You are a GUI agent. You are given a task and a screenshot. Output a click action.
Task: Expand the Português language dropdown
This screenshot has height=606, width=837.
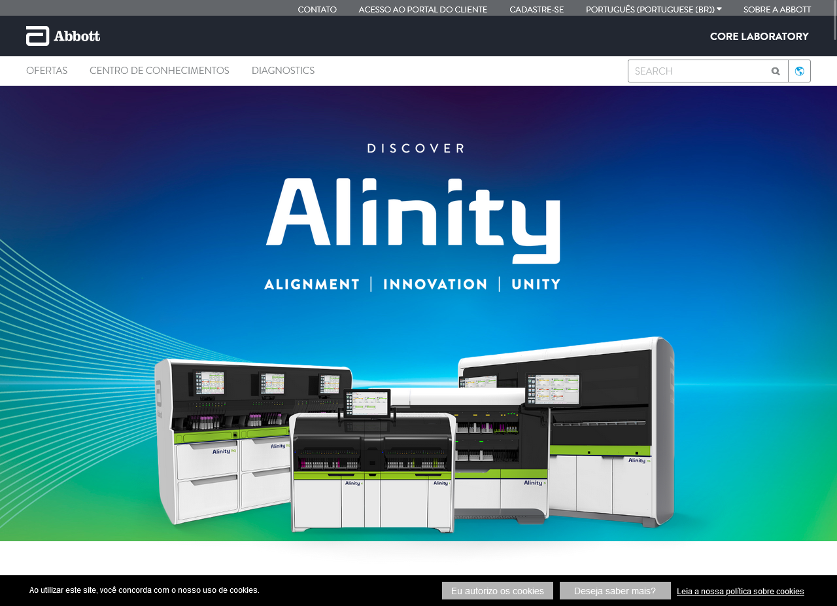click(x=653, y=9)
